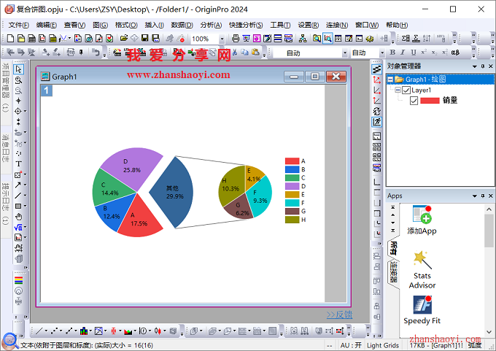Select the Data Reader crosshair tool

18,112
